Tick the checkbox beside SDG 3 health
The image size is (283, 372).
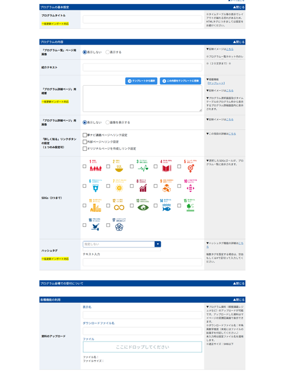(x=131, y=166)
